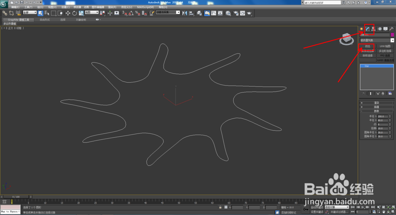Activate the Select Object tool
396x215 pixels.
tap(40, 13)
